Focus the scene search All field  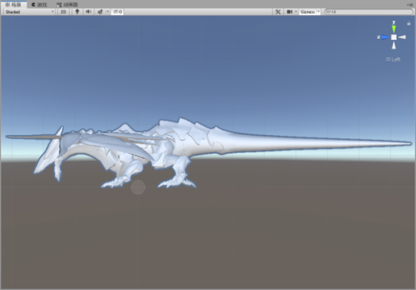coord(368,12)
